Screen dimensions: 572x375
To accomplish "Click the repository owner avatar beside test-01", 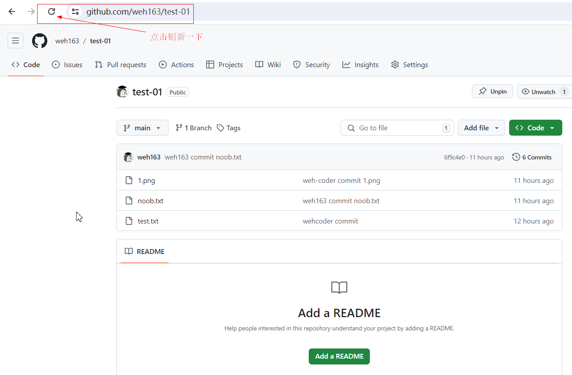I will coord(122,92).
